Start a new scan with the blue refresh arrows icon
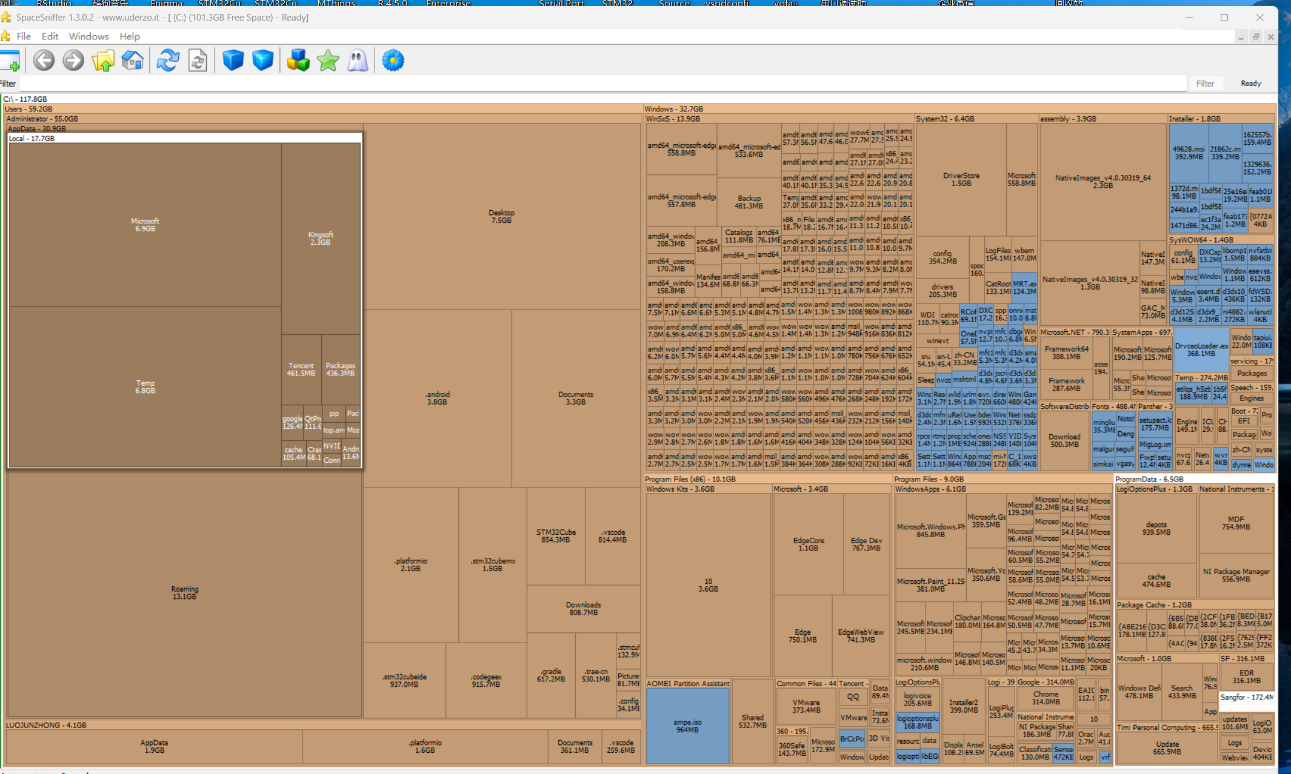 pos(168,61)
